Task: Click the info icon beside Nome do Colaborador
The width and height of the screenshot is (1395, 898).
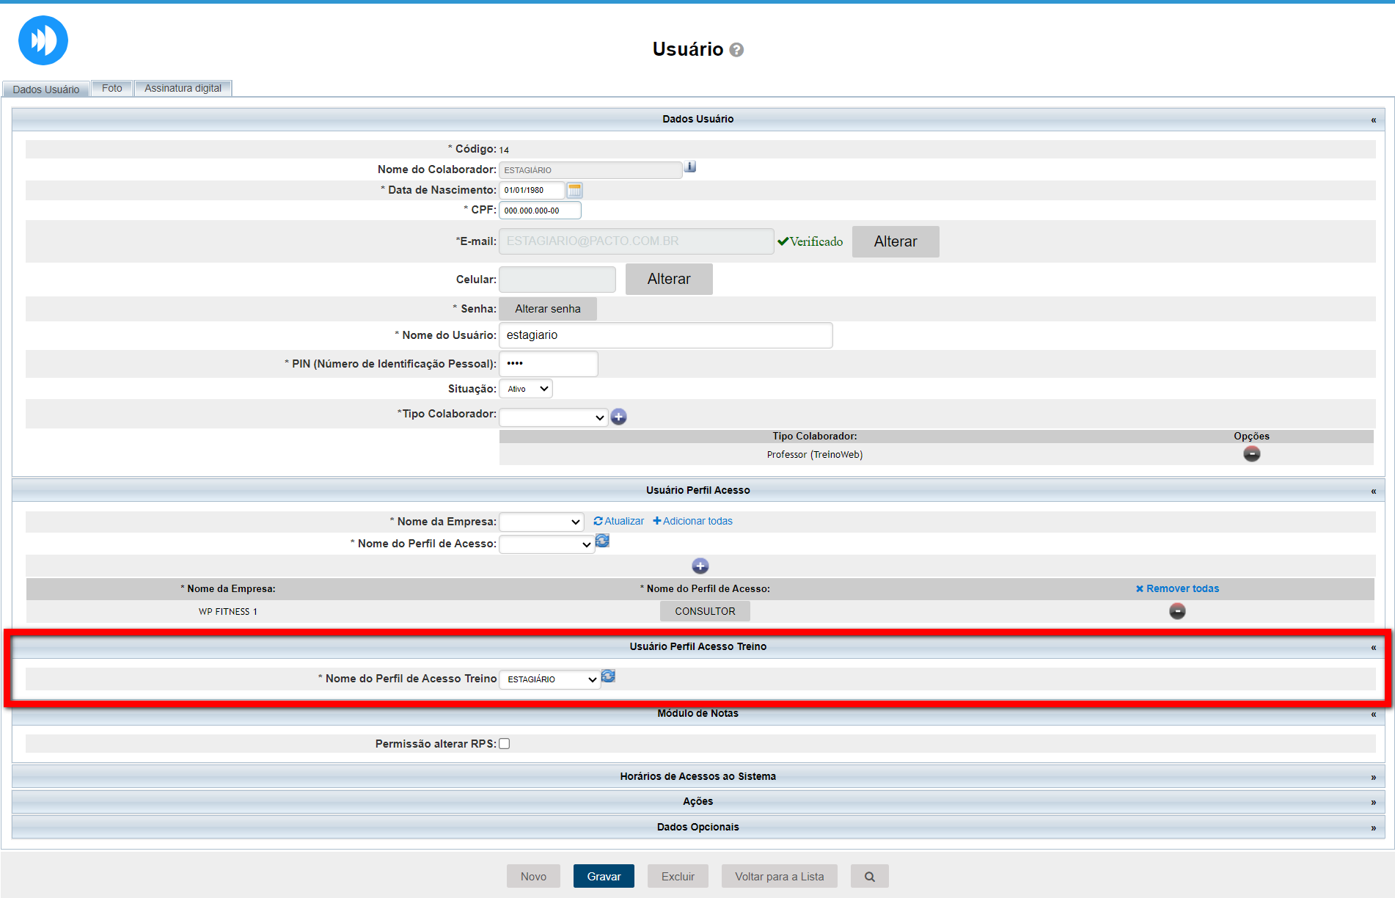Action: point(690,167)
